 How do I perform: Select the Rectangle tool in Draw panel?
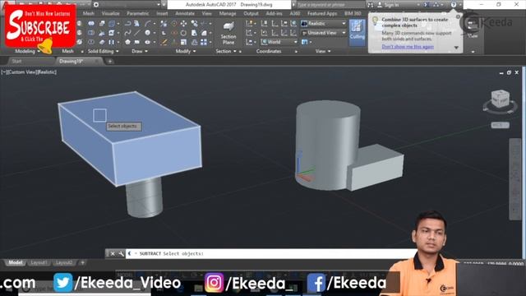click(137, 42)
